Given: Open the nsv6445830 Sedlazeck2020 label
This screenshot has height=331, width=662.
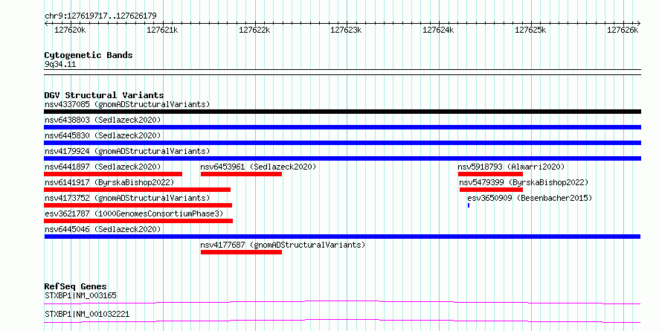Looking at the screenshot, I should (x=103, y=135).
